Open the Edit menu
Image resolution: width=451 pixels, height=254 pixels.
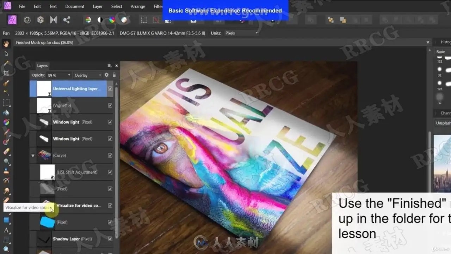[37, 6]
